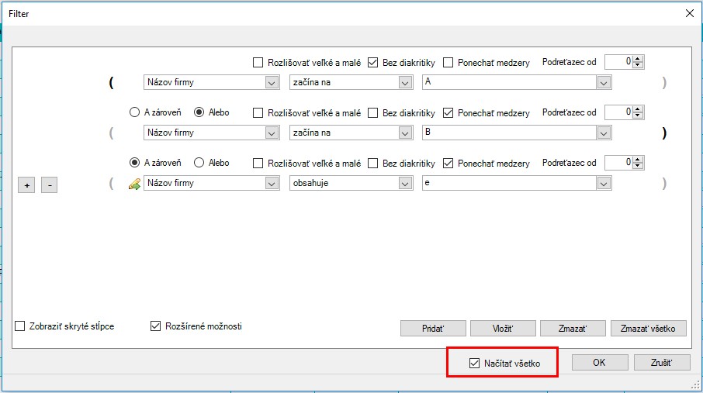This screenshot has height=393, width=703.
Task: Select Alebo radio in third row
Action: tap(199, 164)
